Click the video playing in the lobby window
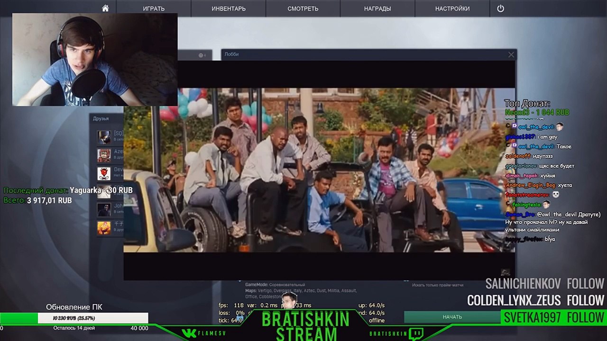Viewport: 607px width, 341px height. click(x=319, y=170)
